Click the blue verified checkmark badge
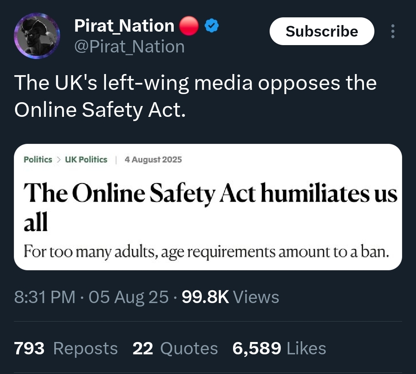 pyautogui.click(x=211, y=27)
